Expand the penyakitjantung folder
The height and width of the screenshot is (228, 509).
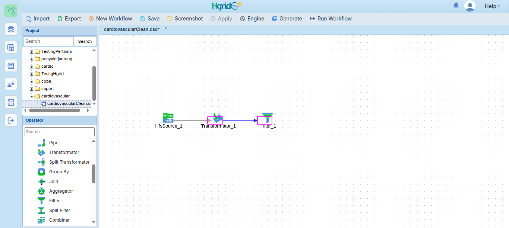tap(32, 59)
